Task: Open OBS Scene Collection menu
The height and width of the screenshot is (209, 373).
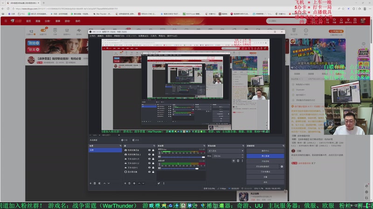Action: [143, 36]
